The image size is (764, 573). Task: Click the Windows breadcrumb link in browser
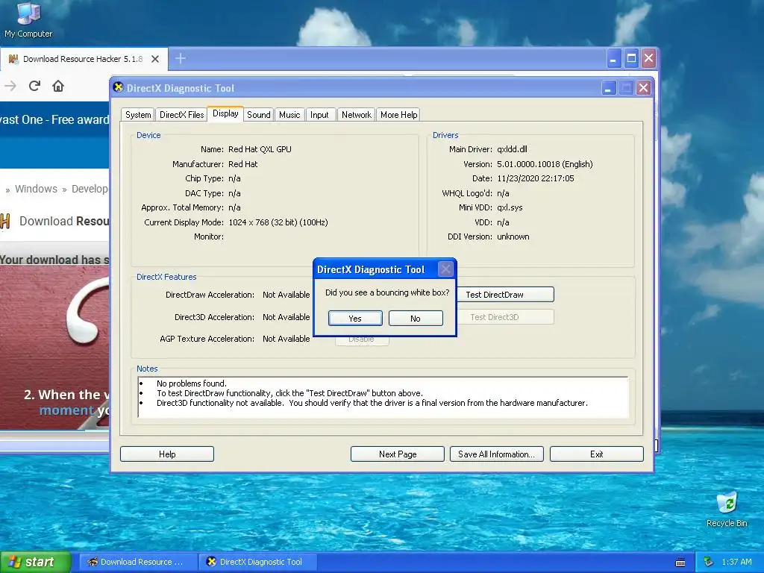pyautogui.click(x=36, y=189)
